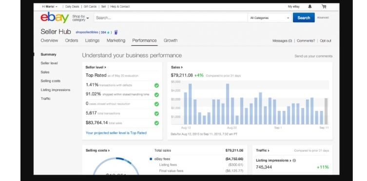Click the eBay logo
The height and width of the screenshot is (181, 367).
click(x=55, y=18)
